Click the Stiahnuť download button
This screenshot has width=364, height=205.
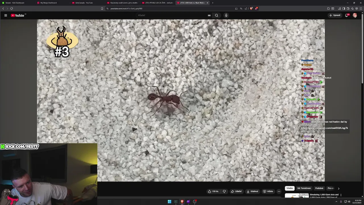point(253,191)
